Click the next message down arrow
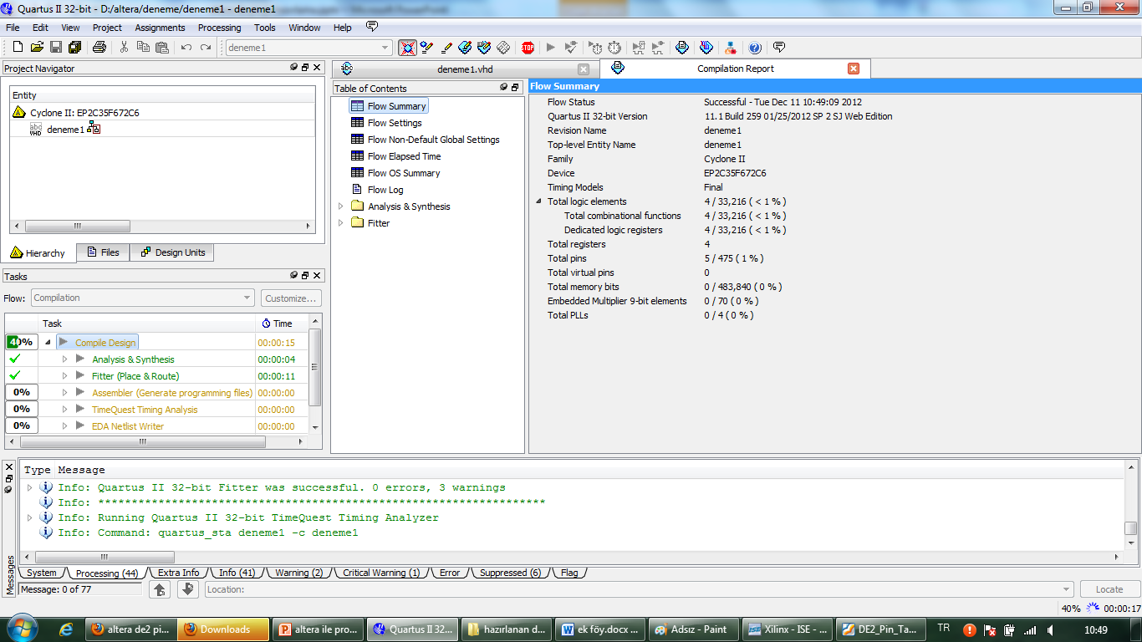Viewport: 1142px width, 642px height. pyautogui.click(x=188, y=589)
